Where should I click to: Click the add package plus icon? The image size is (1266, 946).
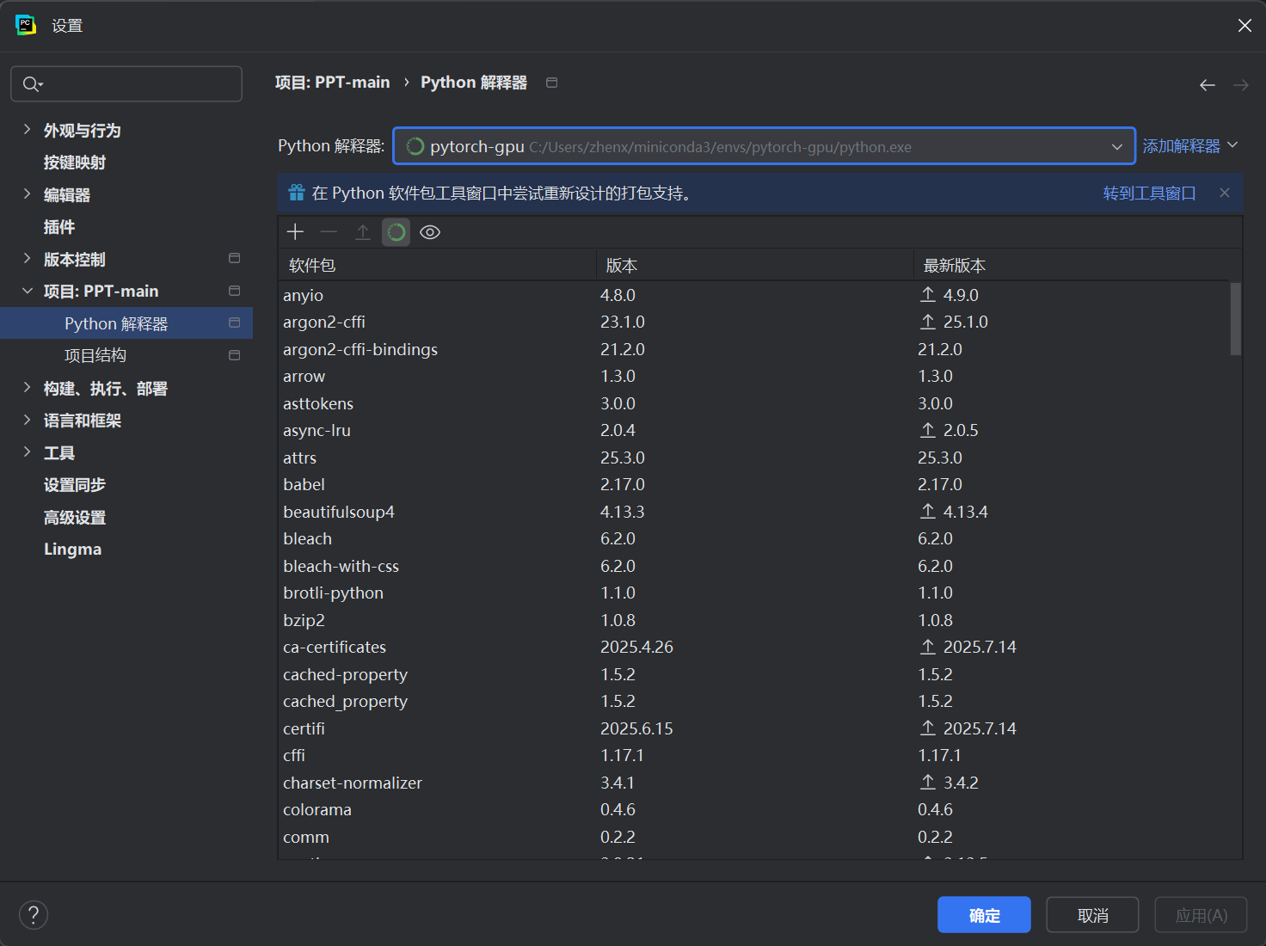[295, 232]
